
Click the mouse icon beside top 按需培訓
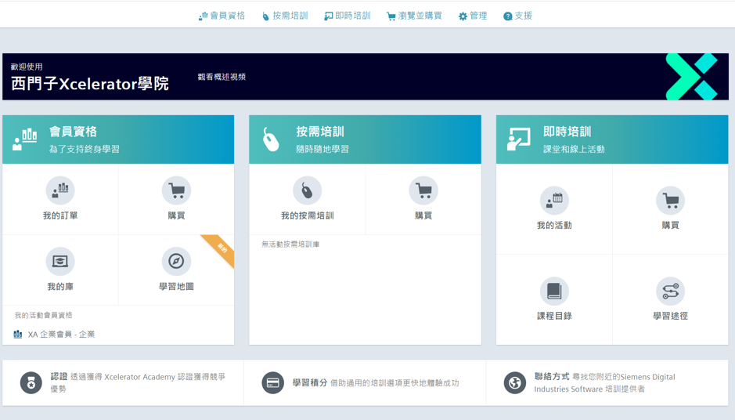[265, 16]
